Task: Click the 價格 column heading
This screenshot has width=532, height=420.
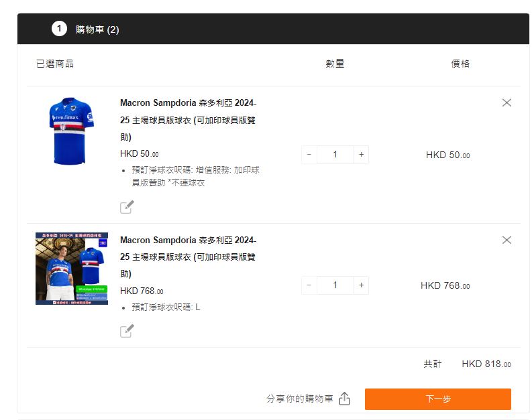Action: (x=460, y=64)
